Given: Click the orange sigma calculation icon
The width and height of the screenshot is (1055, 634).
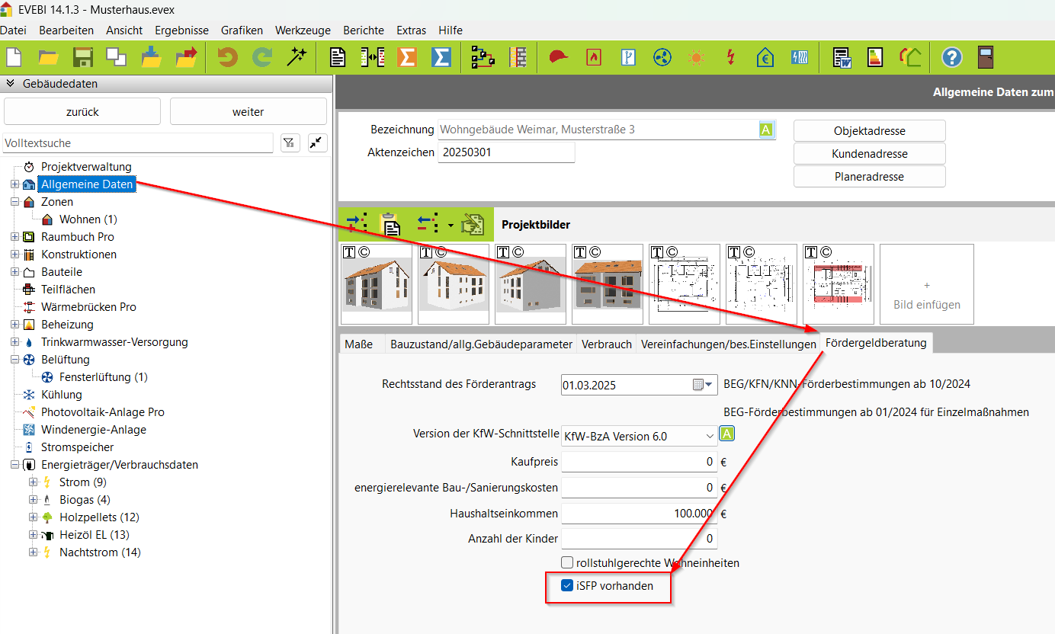Looking at the screenshot, I should (407, 57).
